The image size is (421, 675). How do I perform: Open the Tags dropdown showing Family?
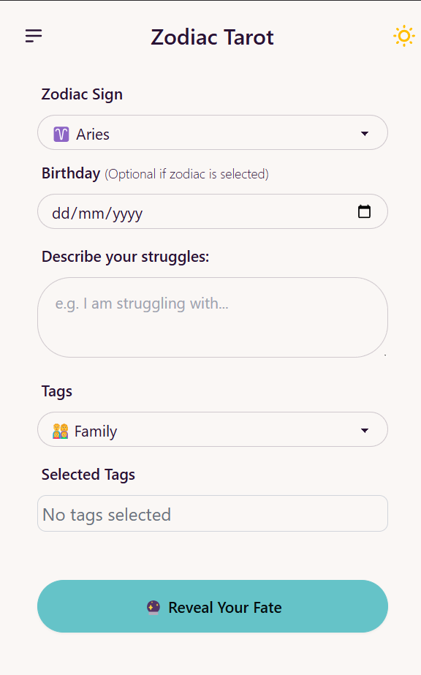[213, 429]
